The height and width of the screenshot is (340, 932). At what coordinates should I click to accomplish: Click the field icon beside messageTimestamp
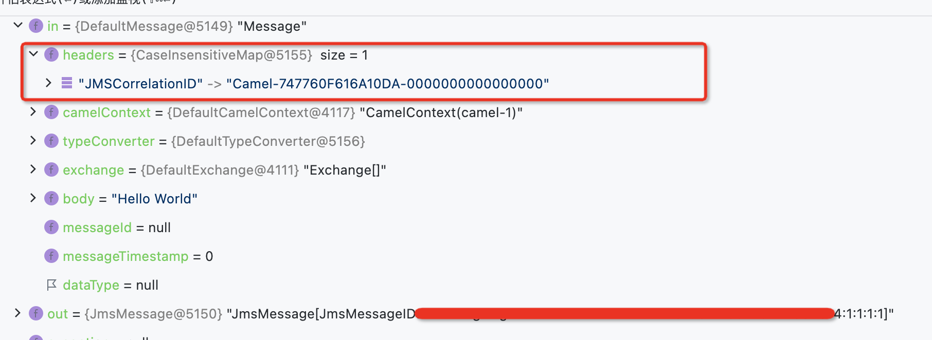(51, 256)
